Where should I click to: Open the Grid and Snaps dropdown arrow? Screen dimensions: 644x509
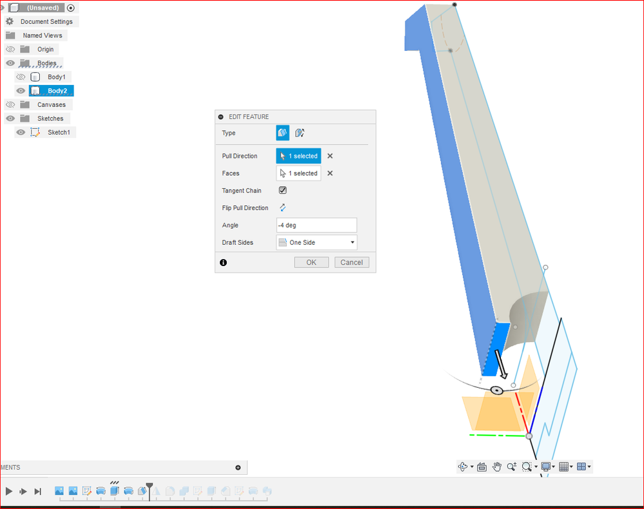(x=571, y=466)
